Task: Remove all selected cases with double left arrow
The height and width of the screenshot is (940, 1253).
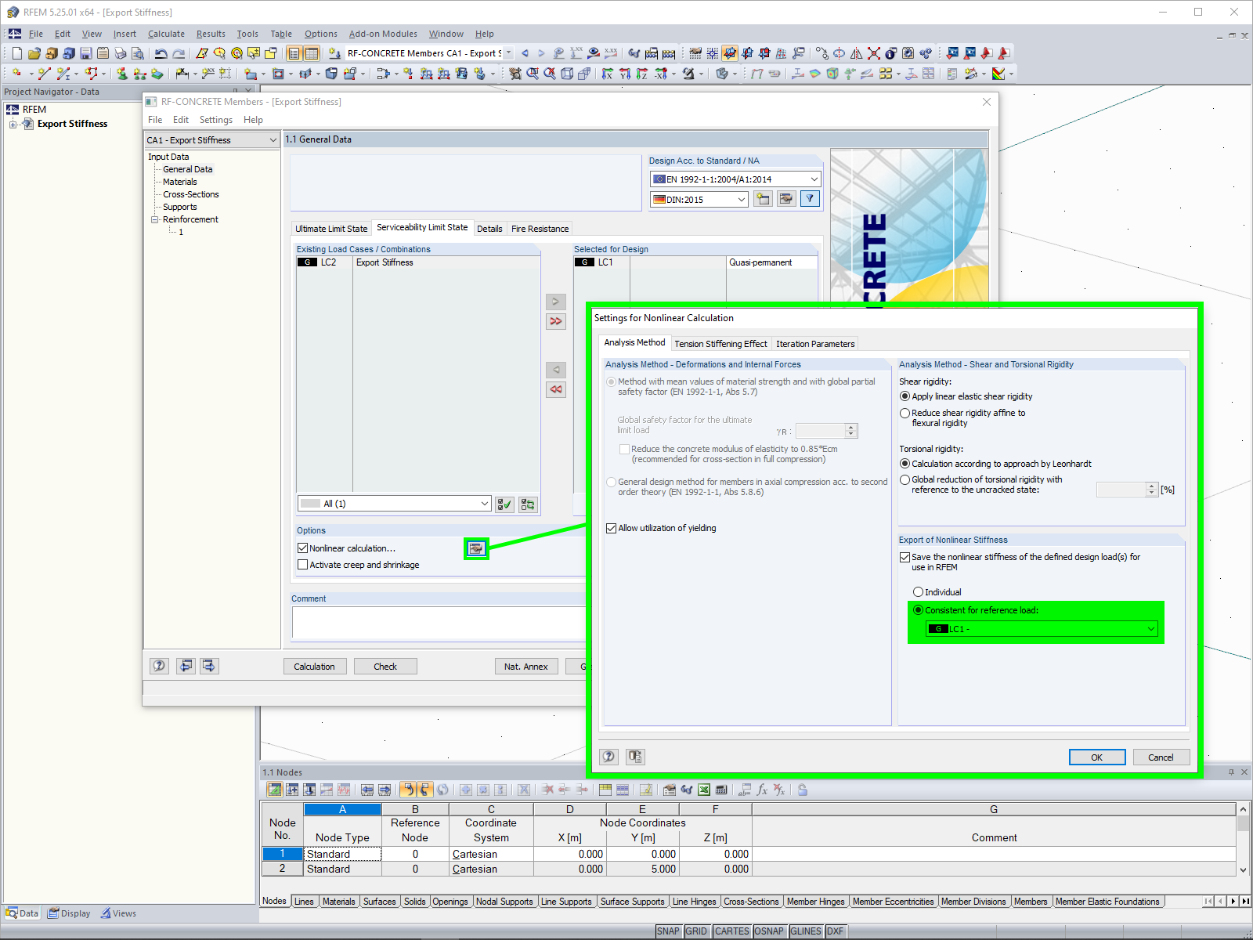Action: tap(556, 389)
